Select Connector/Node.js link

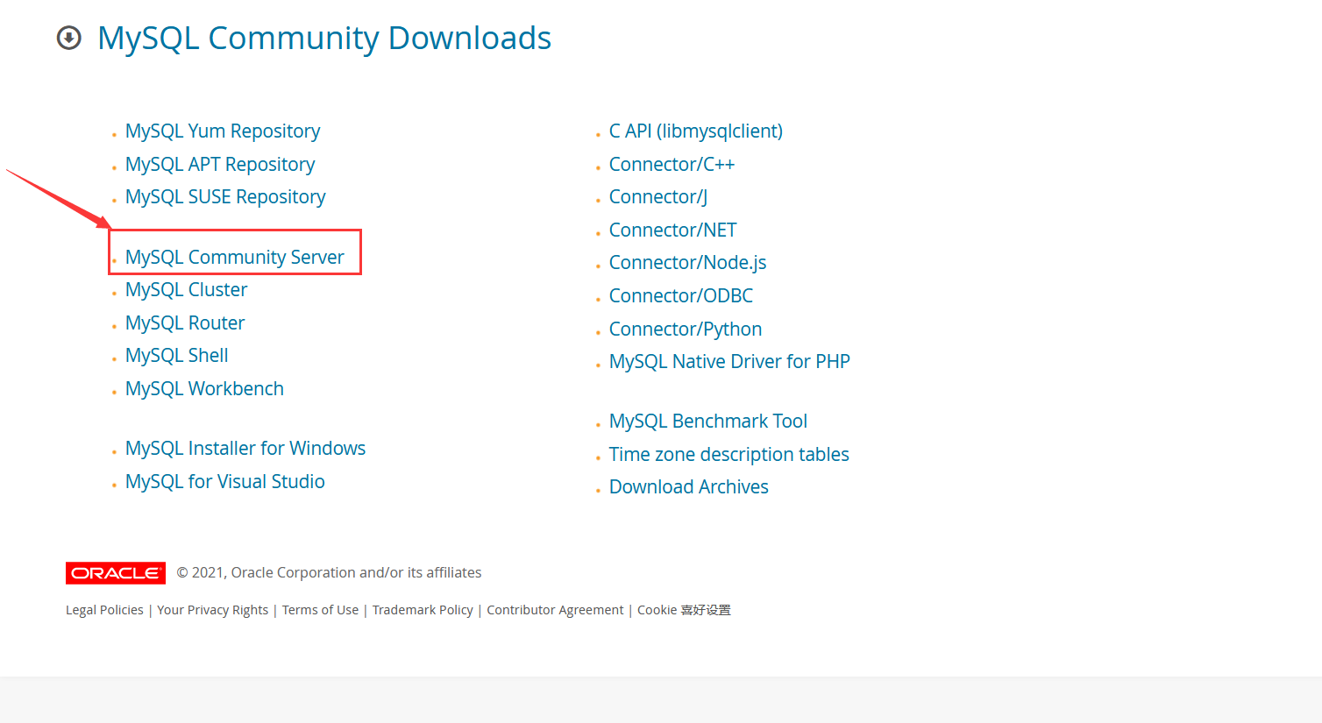pos(688,263)
